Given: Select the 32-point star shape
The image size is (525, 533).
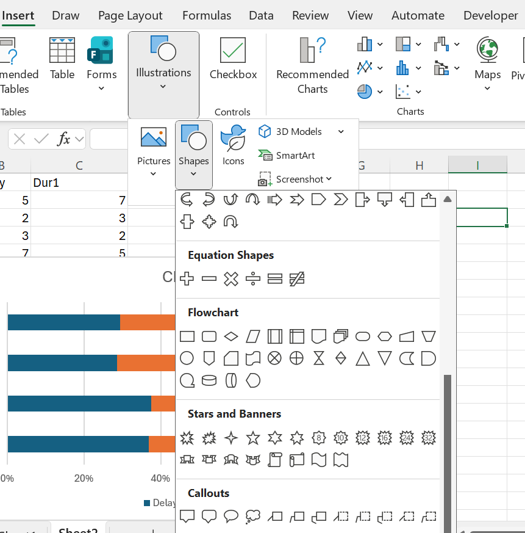Looking at the screenshot, I should pos(429,438).
